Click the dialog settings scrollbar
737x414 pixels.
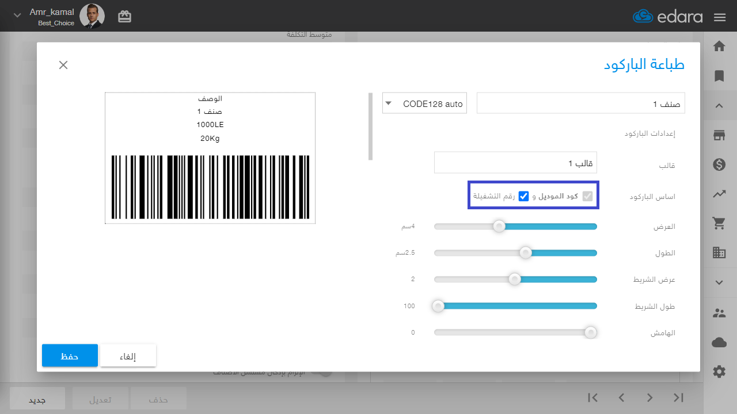(x=371, y=126)
